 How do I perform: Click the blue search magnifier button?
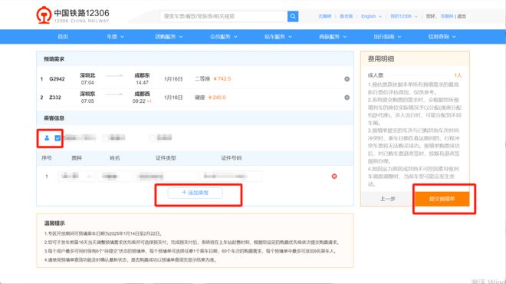293,16
